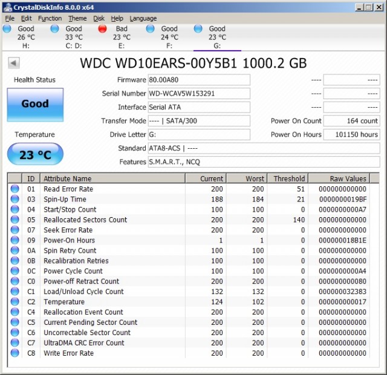Click the WDC WD10EARS-00Y5B1 model title
This screenshot has height=375, width=387.
click(193, 63)
